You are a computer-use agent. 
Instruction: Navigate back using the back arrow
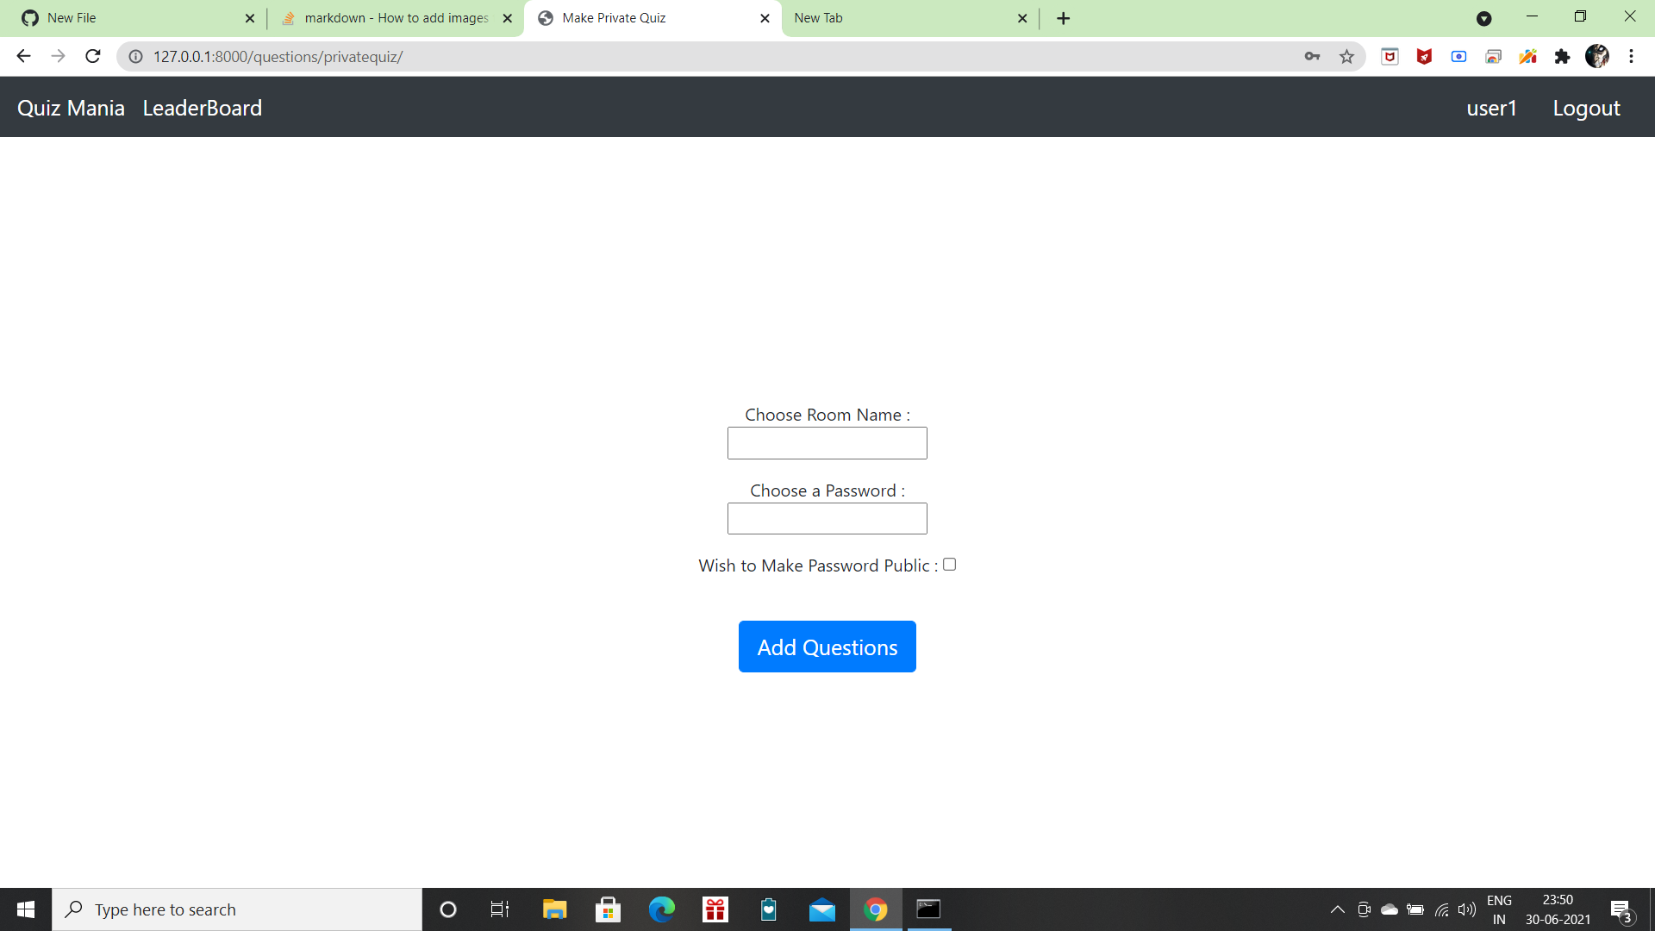[22, 56]
